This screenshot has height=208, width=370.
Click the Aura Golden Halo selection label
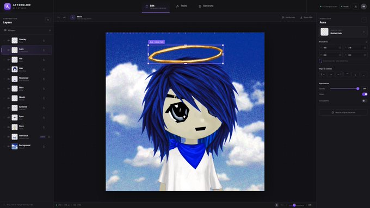[157, 42]
